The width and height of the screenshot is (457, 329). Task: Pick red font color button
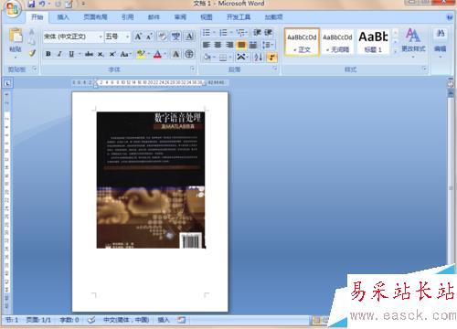click(157, 54)
